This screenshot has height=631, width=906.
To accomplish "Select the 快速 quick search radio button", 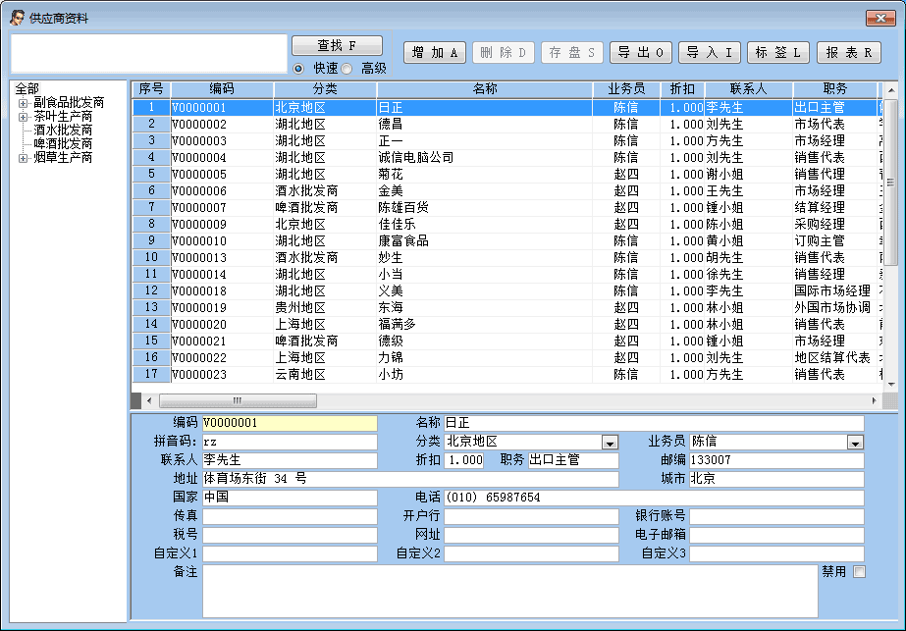I will [x=299, y=69].
